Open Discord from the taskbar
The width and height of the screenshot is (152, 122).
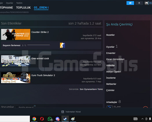click(58, 119)
